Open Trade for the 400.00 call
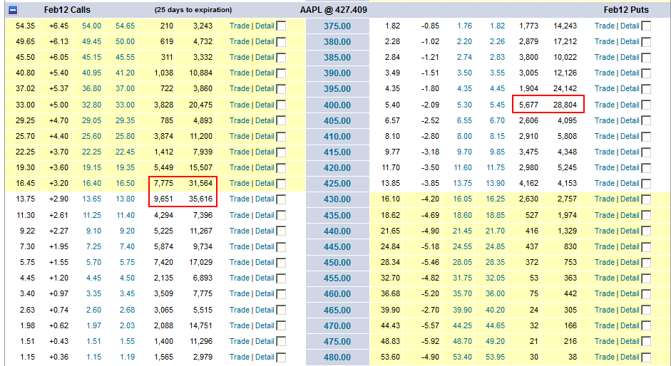This screenshot has height=366, width=671. (x=239, y=105)
